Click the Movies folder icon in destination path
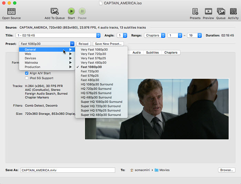The image size is (241, 184). click(x=156, y=170)
